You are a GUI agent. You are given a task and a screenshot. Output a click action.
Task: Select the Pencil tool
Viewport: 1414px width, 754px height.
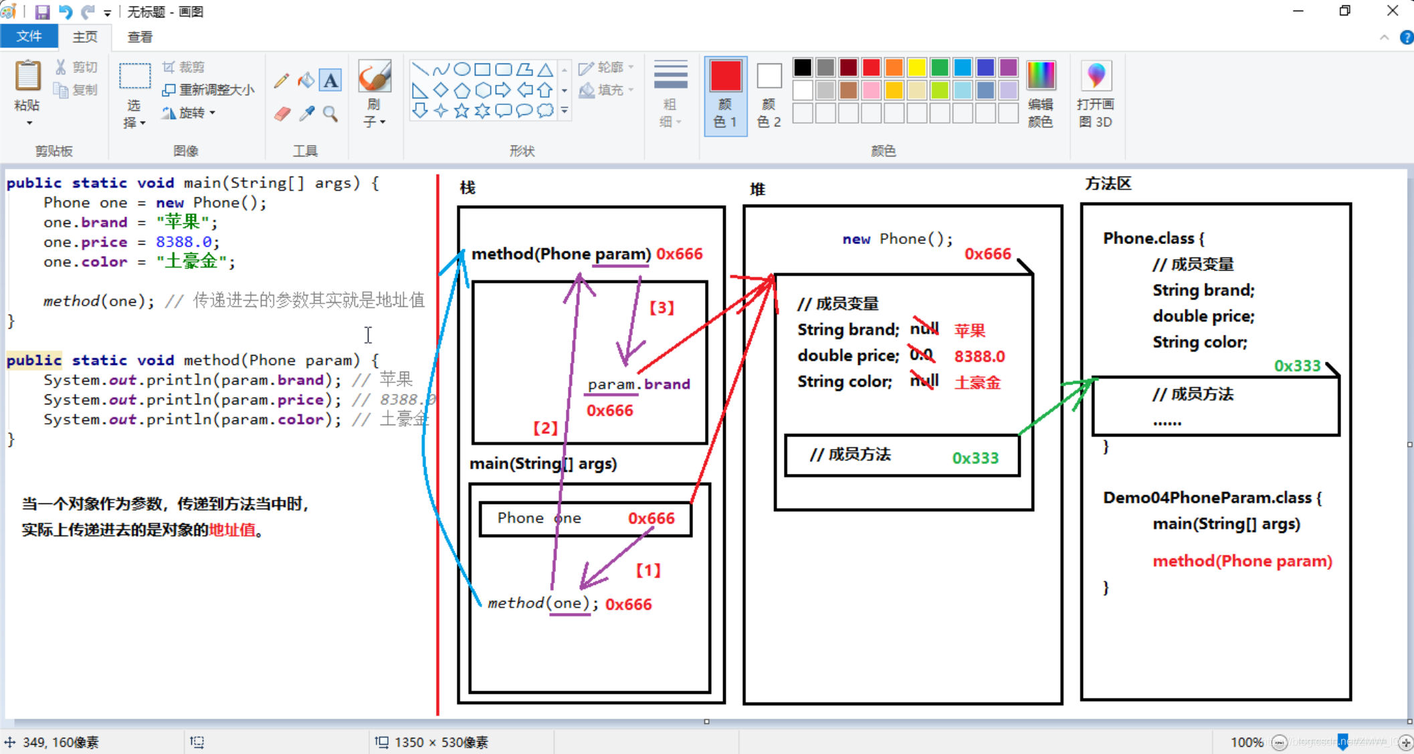[x=282, y=80]
